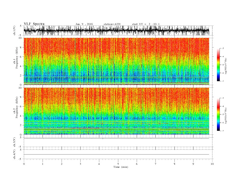Click the ch.1 black waveform trace
Viewport: 239px width, 184px height.
(116, 30)
